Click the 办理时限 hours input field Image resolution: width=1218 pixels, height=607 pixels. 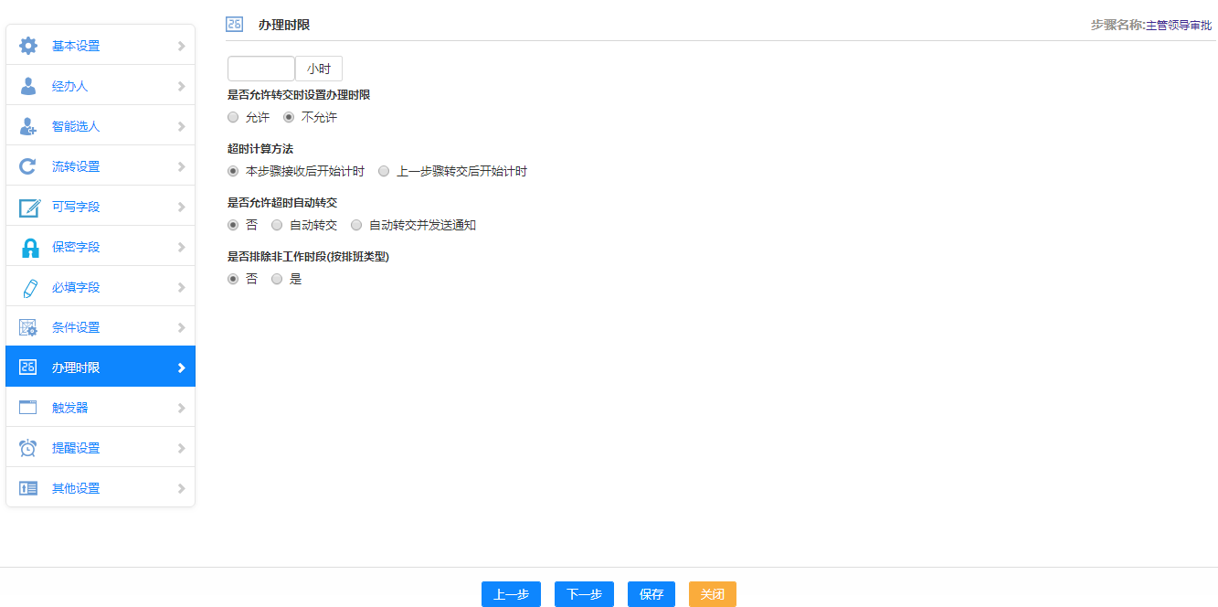(x=260, y=69)
